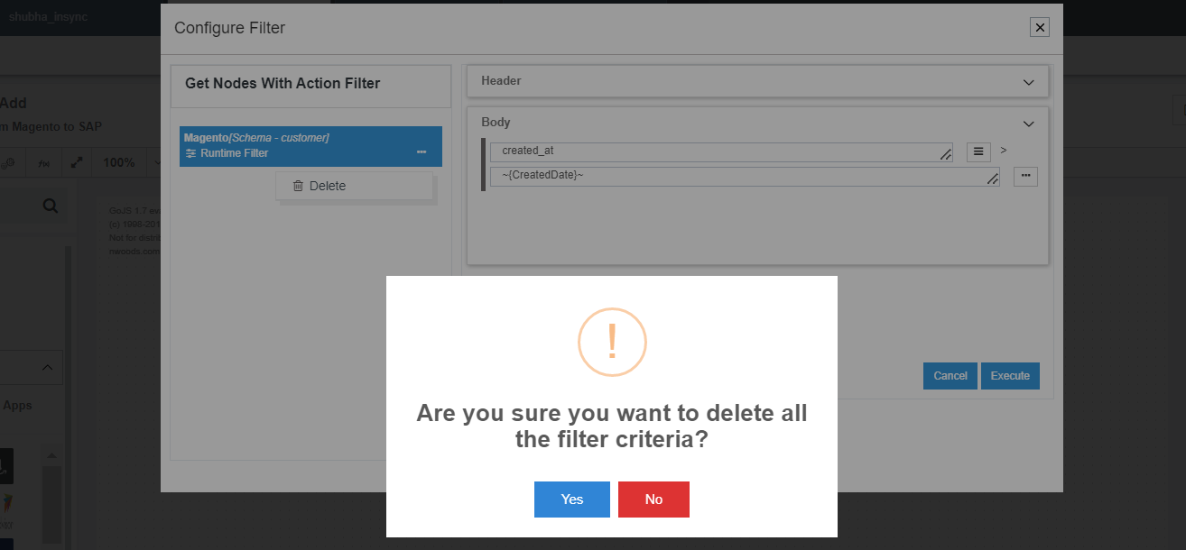
Task: Click the ellipsis icon on the Body filter row
Action: (1025, 176)
